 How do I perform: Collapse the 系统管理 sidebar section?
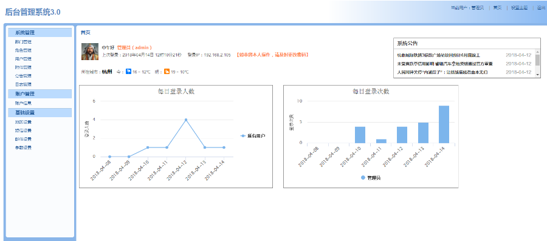click(x=40, y=33)
